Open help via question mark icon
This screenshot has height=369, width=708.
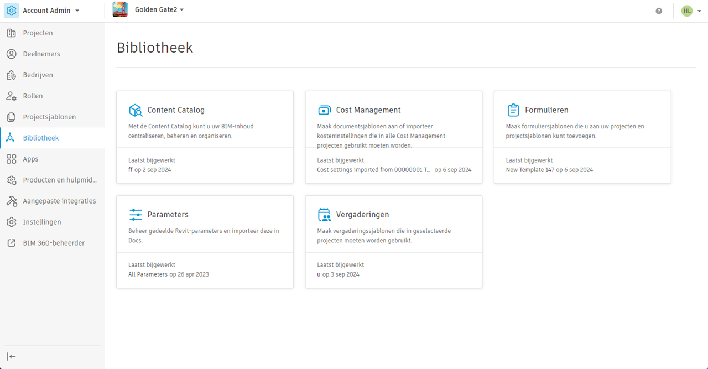[659, 11]
